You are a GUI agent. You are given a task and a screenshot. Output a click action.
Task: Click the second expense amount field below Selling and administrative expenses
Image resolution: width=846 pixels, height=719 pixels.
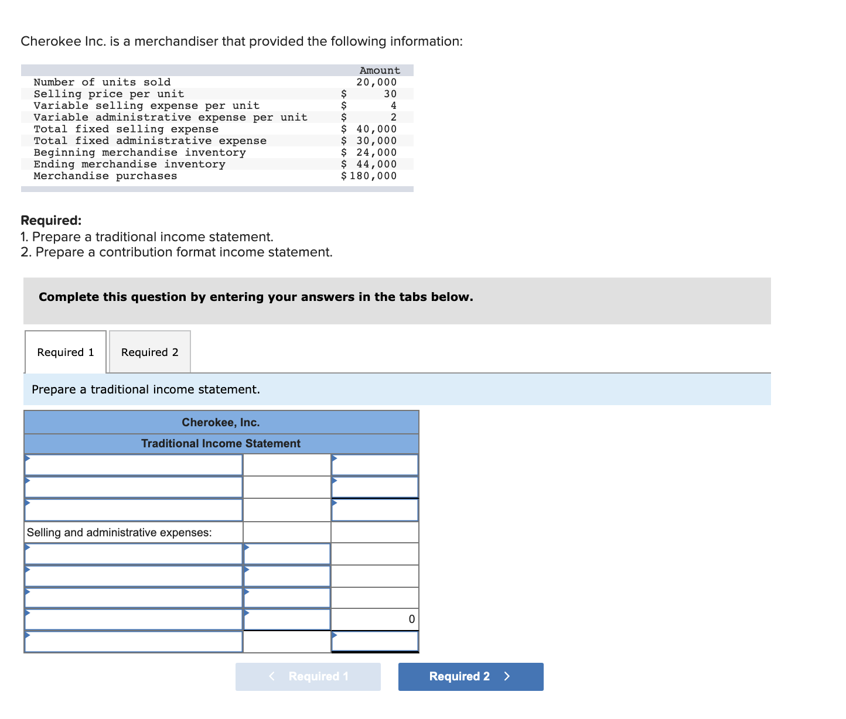click(287, 576)
